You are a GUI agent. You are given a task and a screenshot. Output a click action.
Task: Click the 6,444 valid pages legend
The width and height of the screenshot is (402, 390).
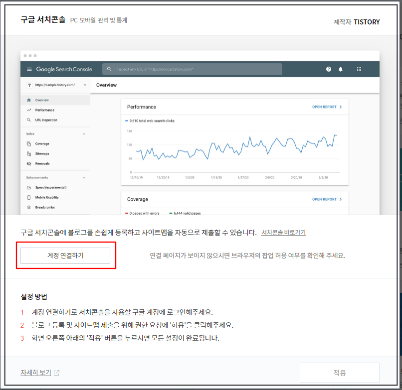(185, 213)
